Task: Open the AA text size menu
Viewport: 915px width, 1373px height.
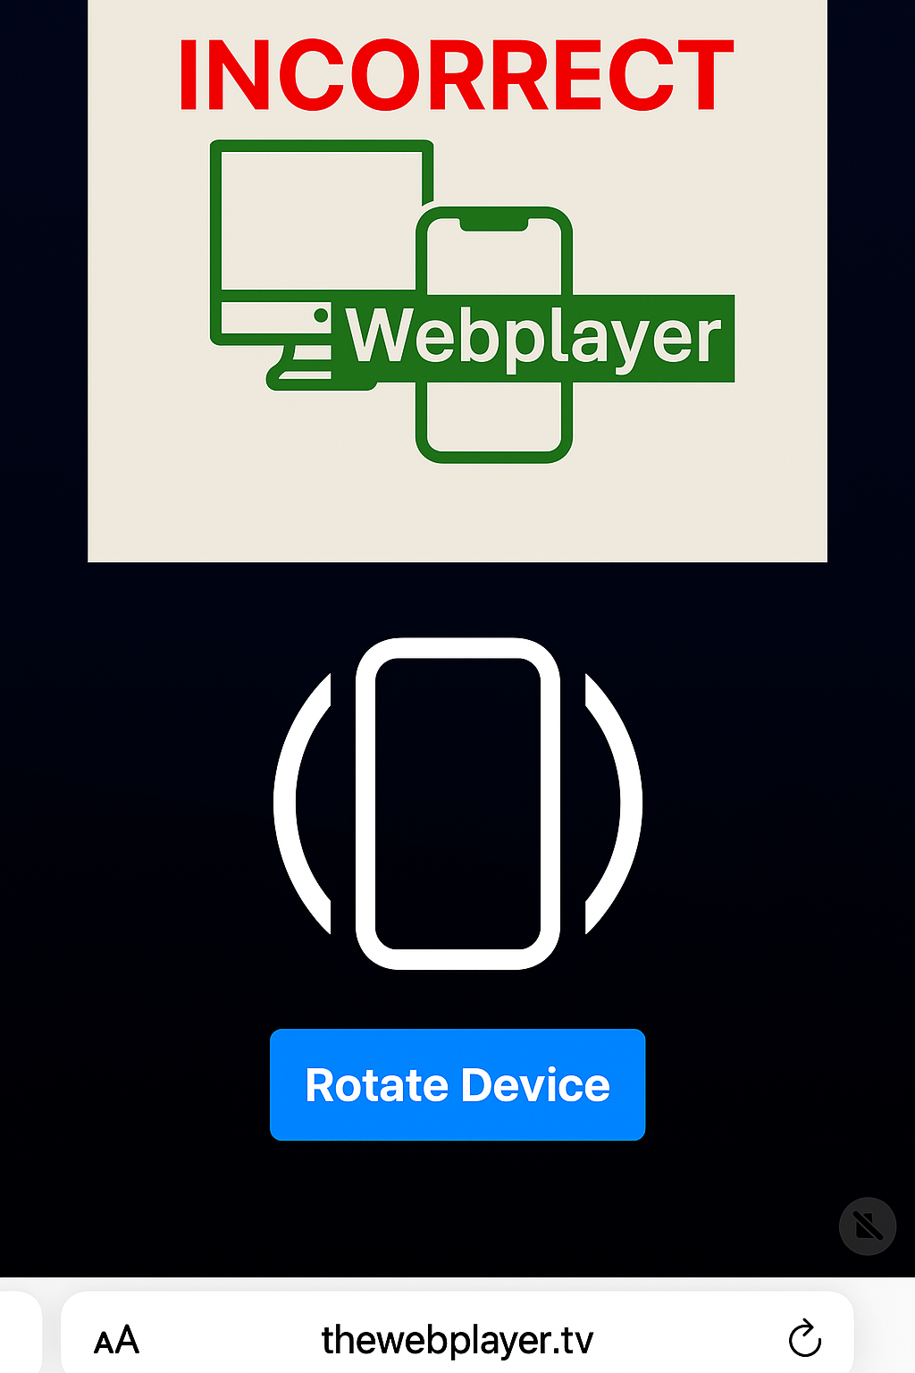Action: tap(117, 1340)
